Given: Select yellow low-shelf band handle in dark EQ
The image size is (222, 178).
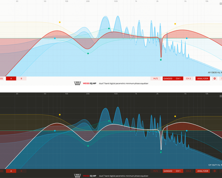Looking at the screenshot, I should [x=60, y=115].
